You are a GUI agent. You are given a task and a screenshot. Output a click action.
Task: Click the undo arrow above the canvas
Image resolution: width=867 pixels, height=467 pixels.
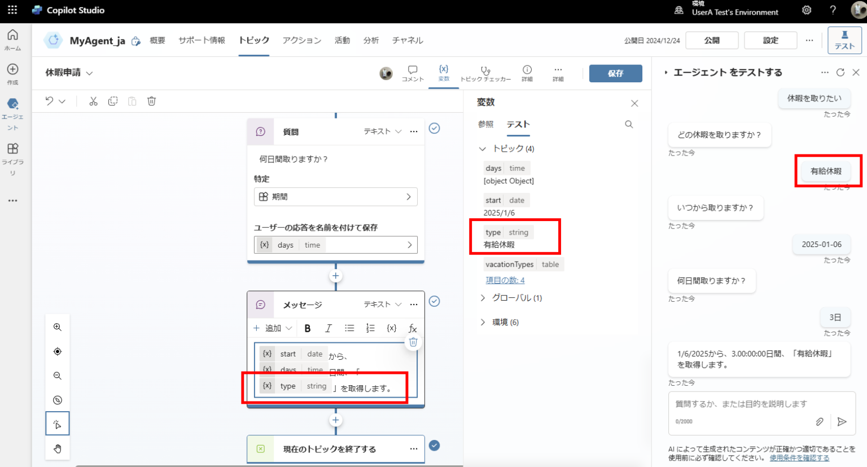coord(50,101)
